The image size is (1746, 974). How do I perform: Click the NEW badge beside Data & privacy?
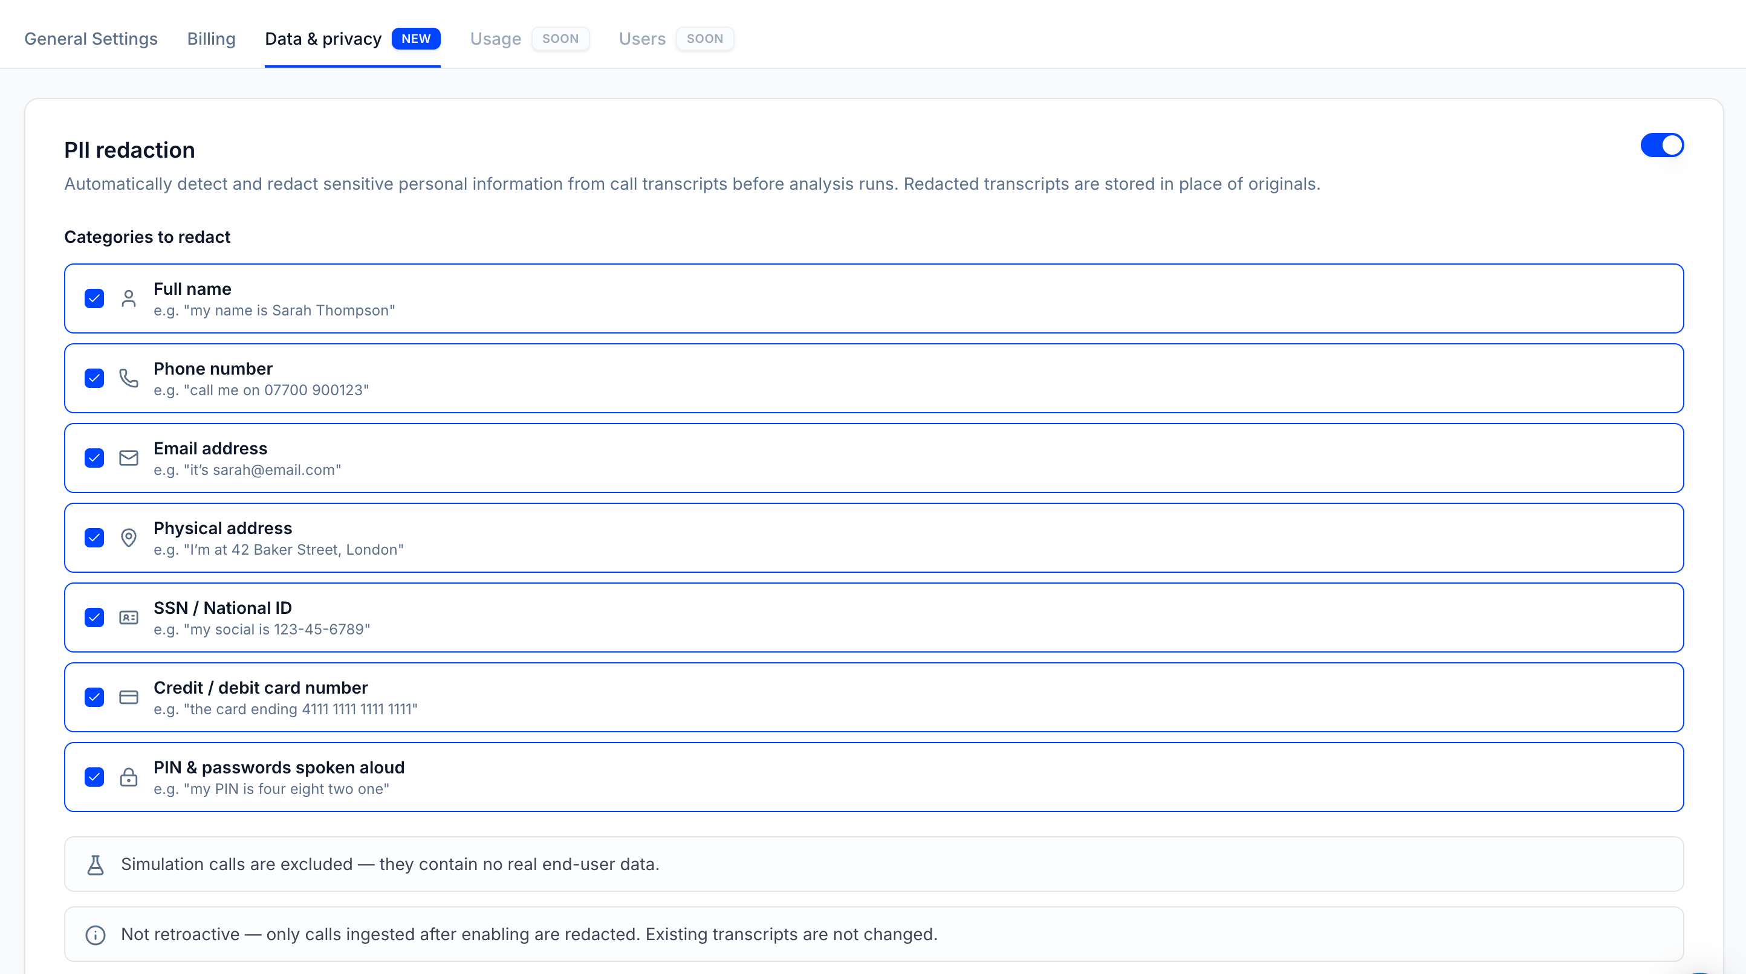(416, 39)
